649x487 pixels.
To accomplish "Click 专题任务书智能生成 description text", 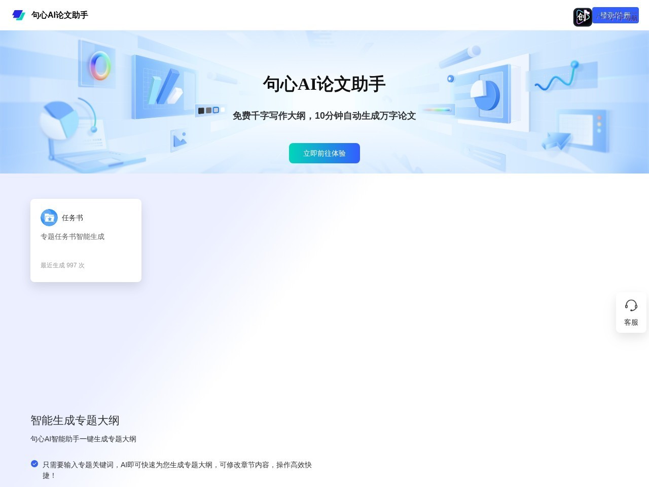I will pyautogui.click(x=73, y=236).
